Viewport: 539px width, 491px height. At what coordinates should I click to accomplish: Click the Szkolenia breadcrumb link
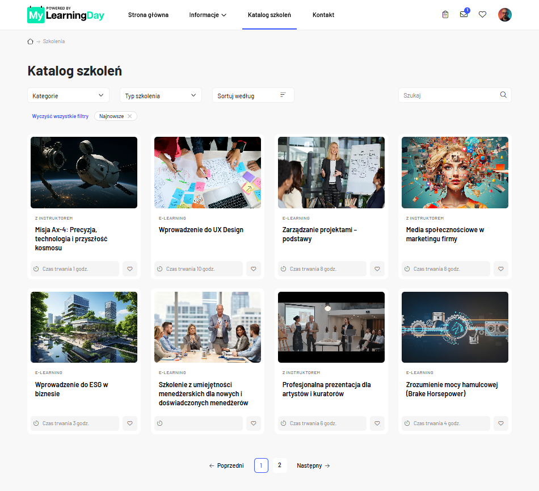tap(54, 41)
